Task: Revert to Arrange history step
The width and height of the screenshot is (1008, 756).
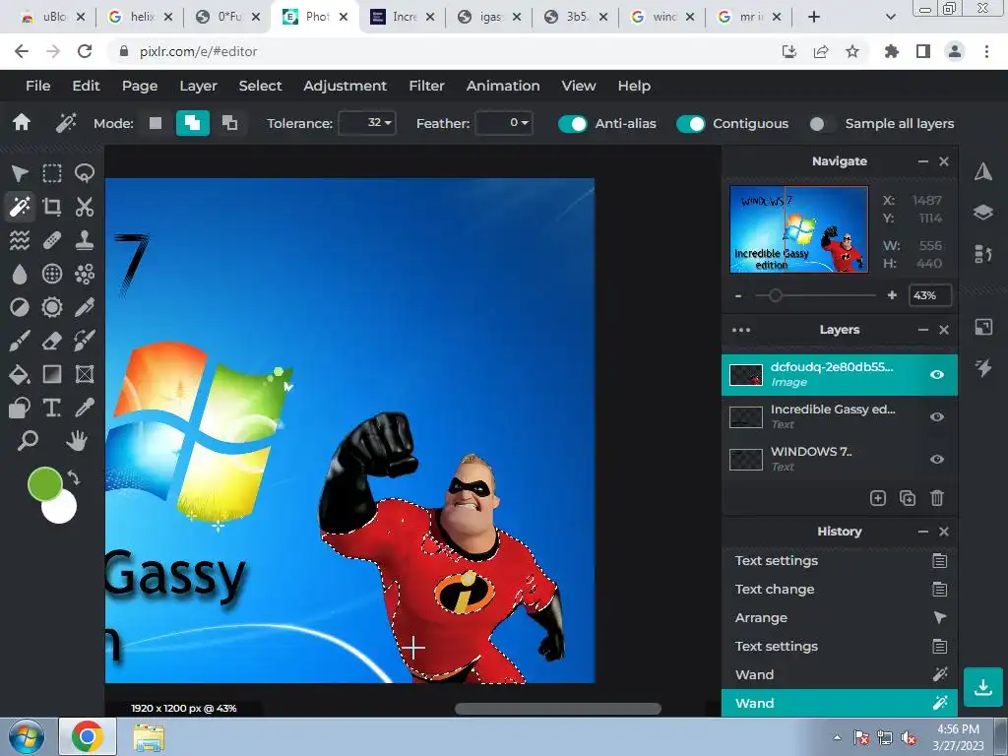Action: pos(840,618)
